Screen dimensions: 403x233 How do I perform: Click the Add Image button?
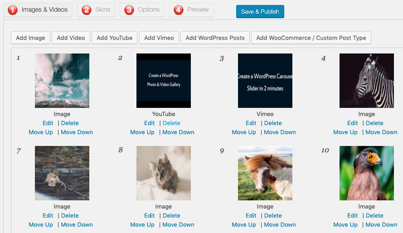click(30, 38)
